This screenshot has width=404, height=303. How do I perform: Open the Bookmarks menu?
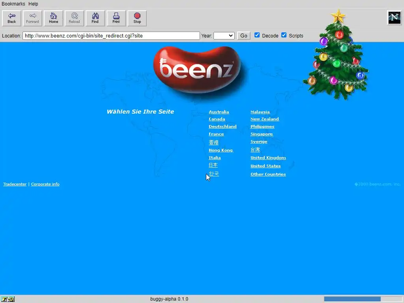pos(13,4)
